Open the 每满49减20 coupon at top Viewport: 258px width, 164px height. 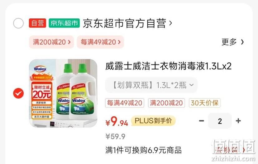(100, 42)
